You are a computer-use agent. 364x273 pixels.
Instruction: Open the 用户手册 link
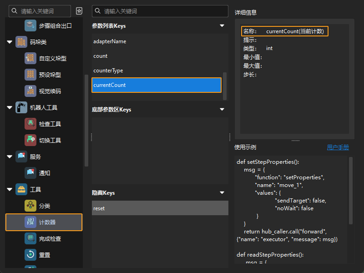click(x=338, y=147)
